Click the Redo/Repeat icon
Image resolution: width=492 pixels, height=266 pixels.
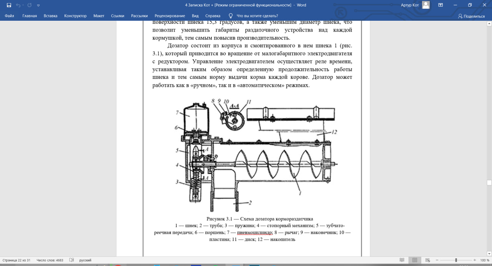(x=30, y=5)
